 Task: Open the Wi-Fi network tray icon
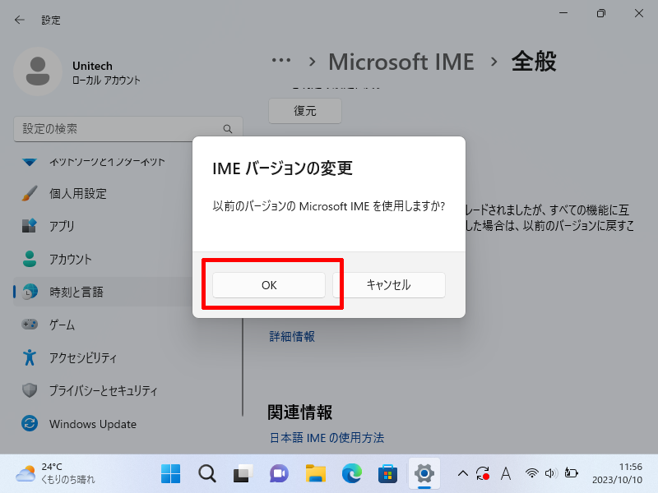pyautogui.click(x=531, y=474)
